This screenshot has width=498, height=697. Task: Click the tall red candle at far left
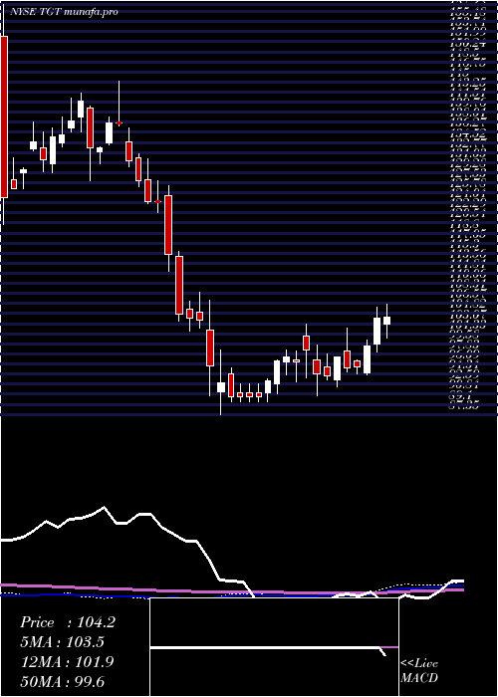[x=4, y=116]
